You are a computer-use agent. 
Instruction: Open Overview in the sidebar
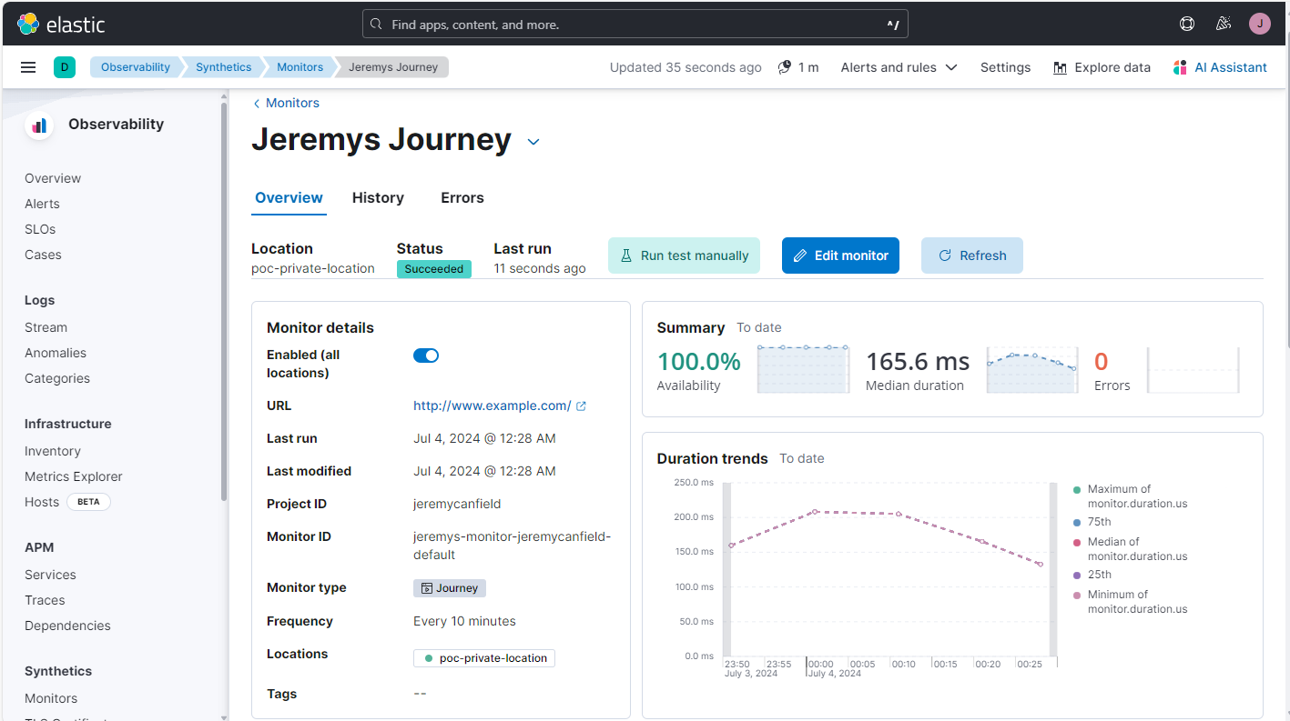tap(53, 178)
